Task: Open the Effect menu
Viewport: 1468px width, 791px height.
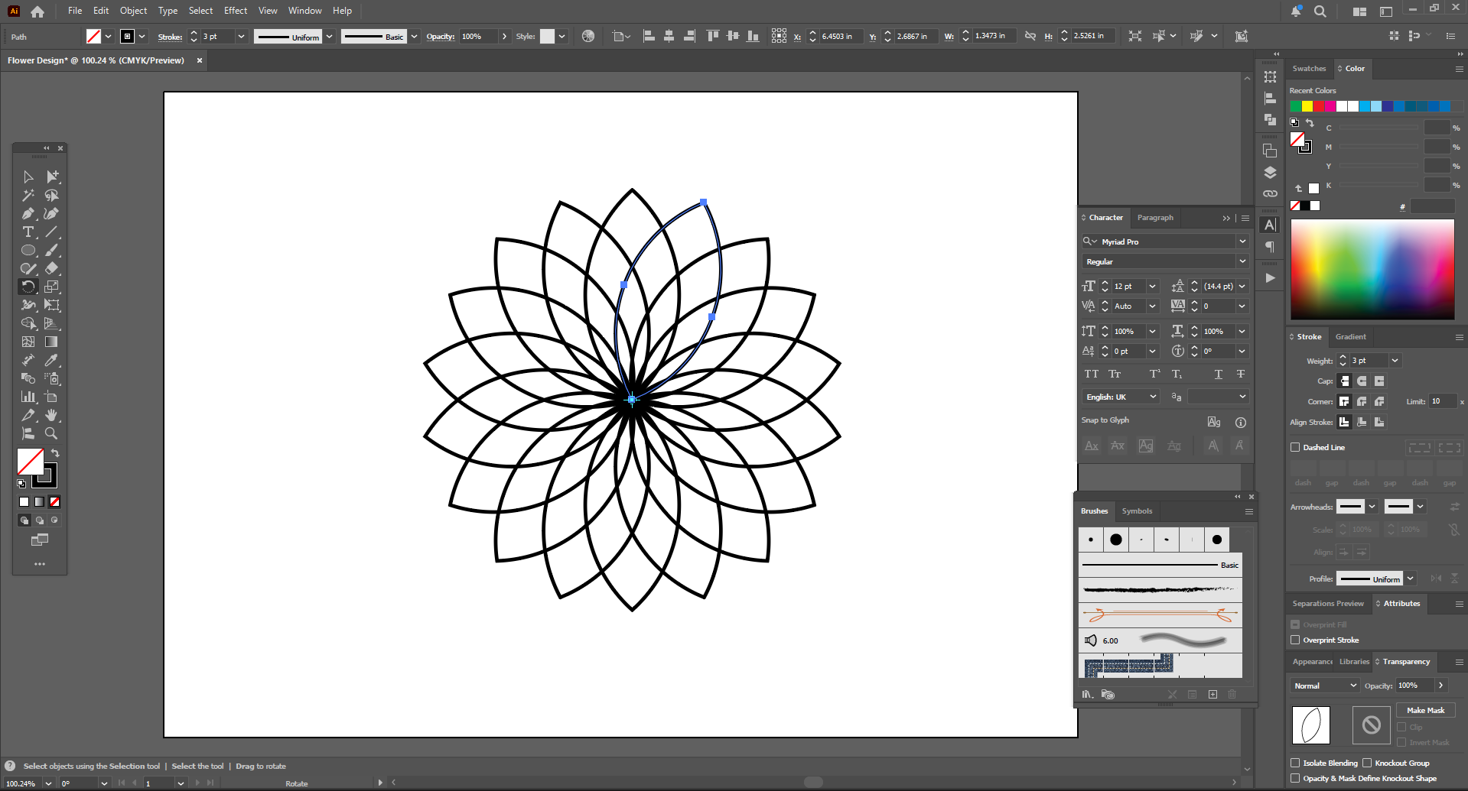Action: click(x=235, y=11)
